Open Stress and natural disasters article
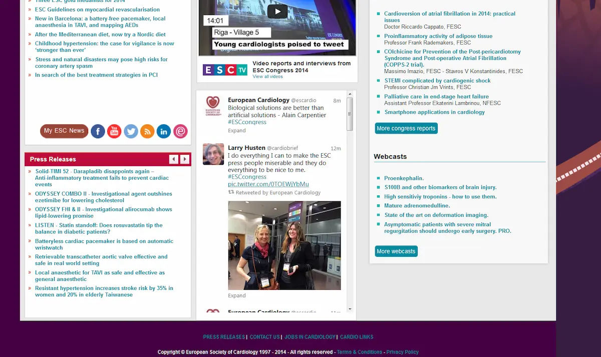Screen dimensions: 601x357 coord(101,63)
